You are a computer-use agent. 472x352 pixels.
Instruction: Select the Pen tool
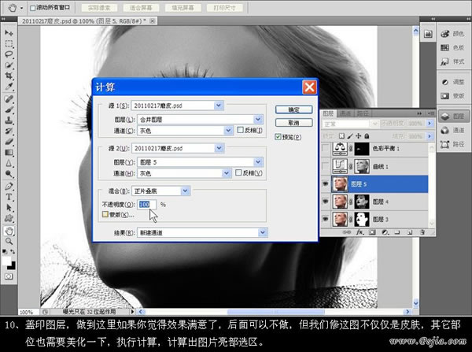tap(9, 187)
